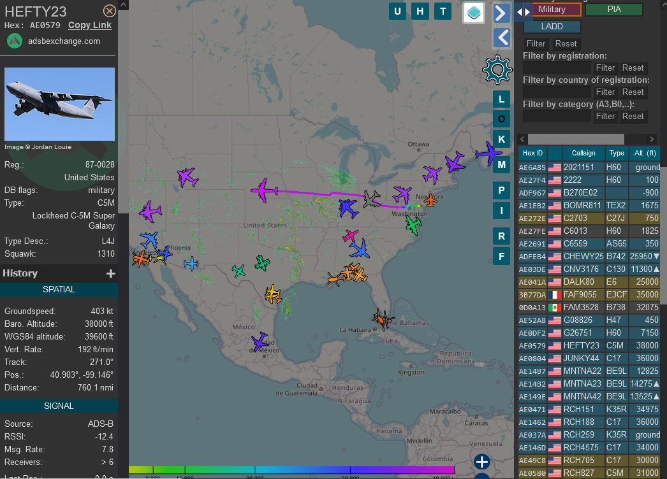Toggle the L map button
The height and width of the screenshot is (479, 667).
502,99
